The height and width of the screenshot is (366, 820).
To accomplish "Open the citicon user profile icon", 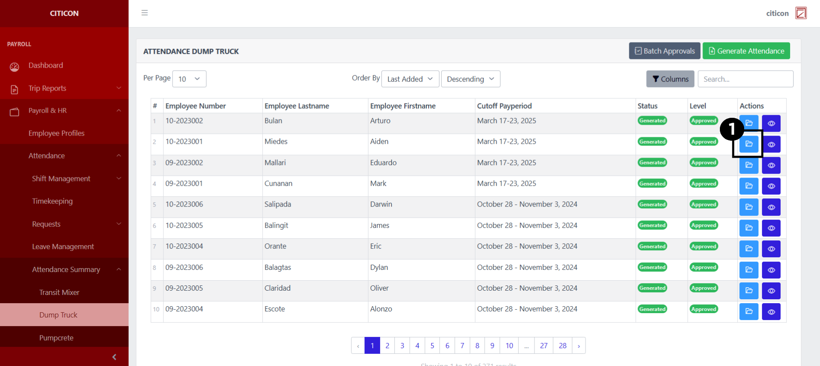I will click(800, 13).
